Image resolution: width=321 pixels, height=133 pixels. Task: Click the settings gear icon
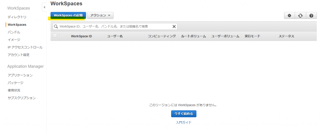coord(289,15)
